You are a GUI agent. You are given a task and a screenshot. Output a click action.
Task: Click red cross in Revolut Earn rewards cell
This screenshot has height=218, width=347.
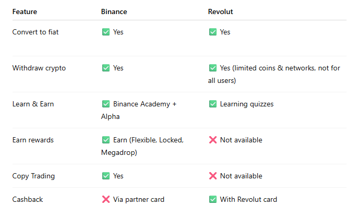212,140
